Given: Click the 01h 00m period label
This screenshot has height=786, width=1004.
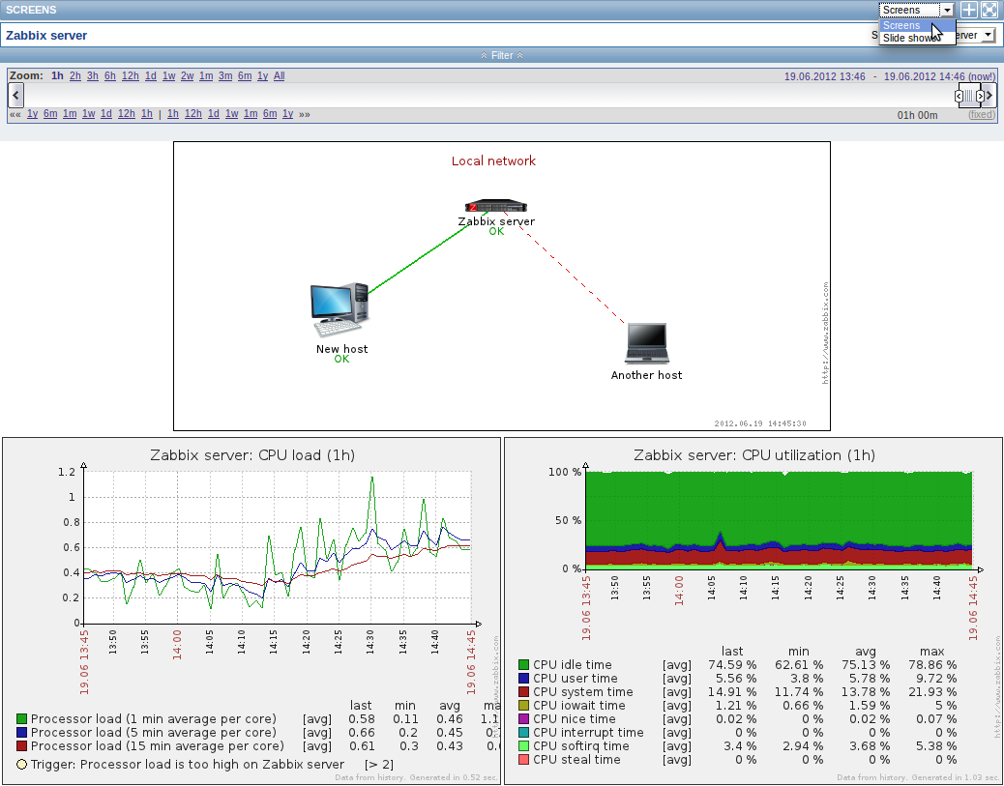Looking at the screenshot, I should [x=917, y=115].
